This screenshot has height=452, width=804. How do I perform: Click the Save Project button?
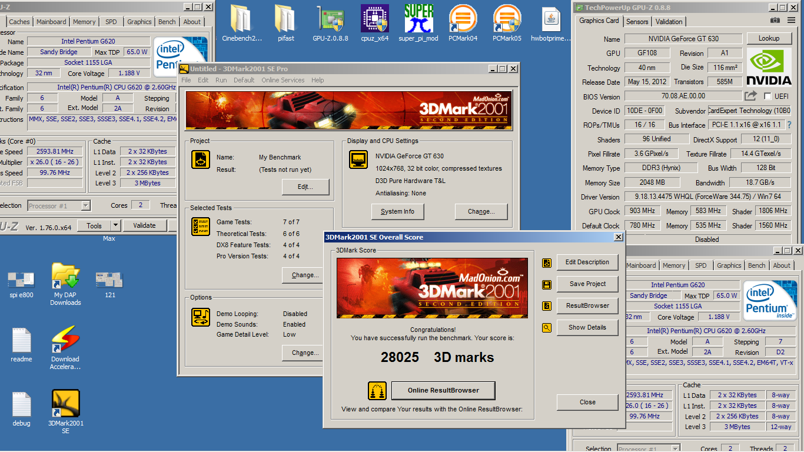(x=587, y=284)
